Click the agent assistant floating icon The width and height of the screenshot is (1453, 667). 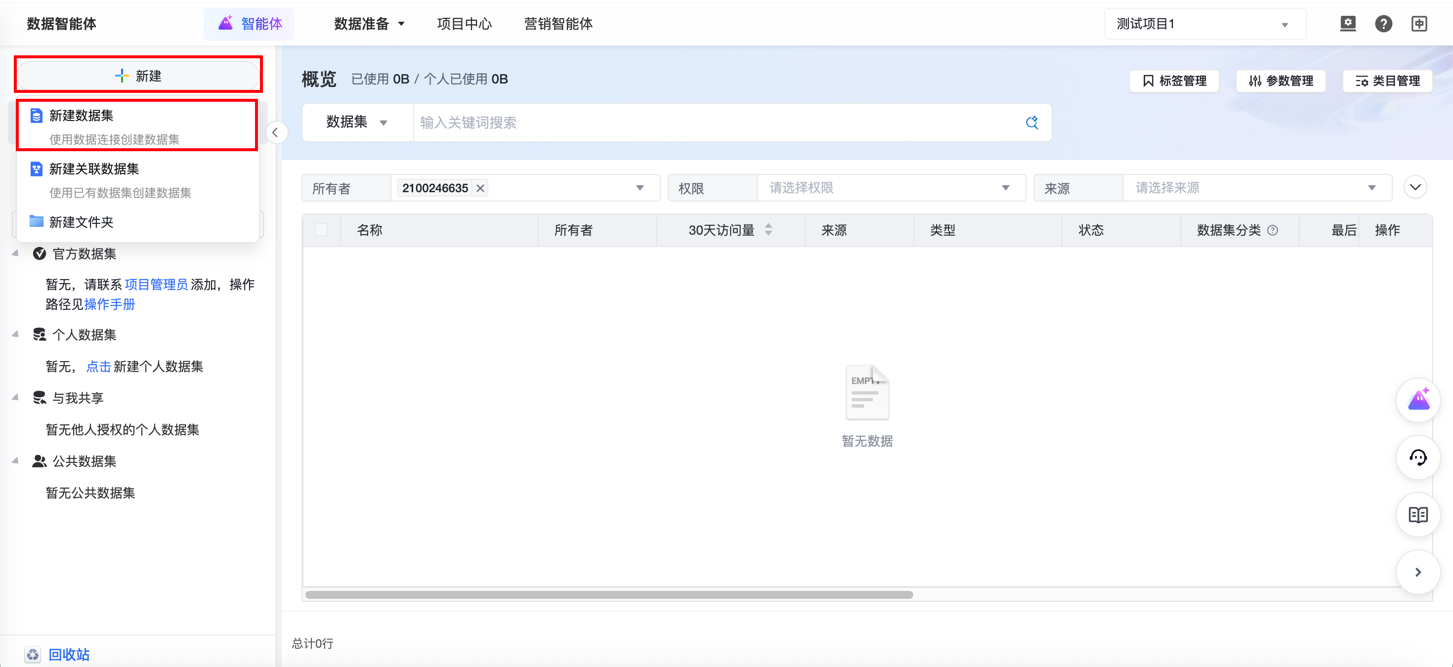1418,400
